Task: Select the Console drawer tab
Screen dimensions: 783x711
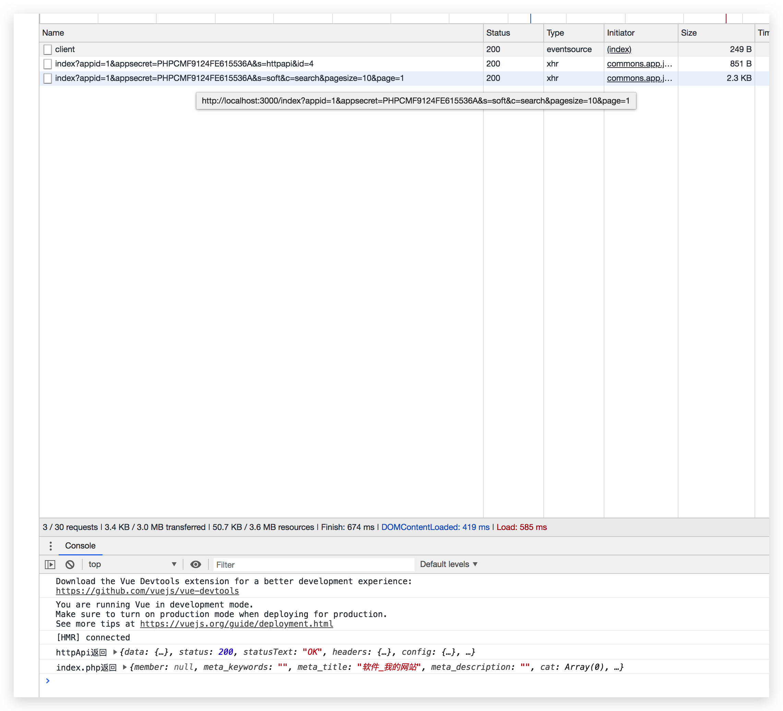Action: (x=80, y=545)
